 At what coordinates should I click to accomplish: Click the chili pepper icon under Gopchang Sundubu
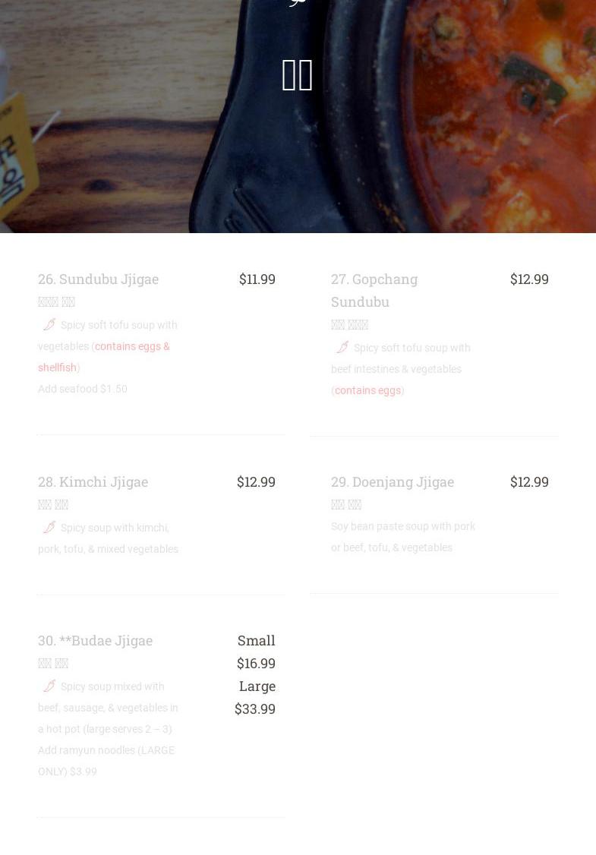point(342,348)
